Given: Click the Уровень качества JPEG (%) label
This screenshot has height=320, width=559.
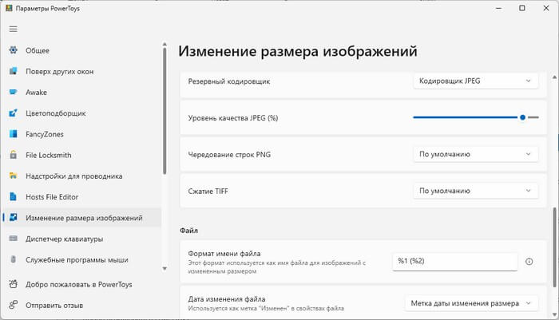Looking at the screenshot, I should [x=233, y=118].
